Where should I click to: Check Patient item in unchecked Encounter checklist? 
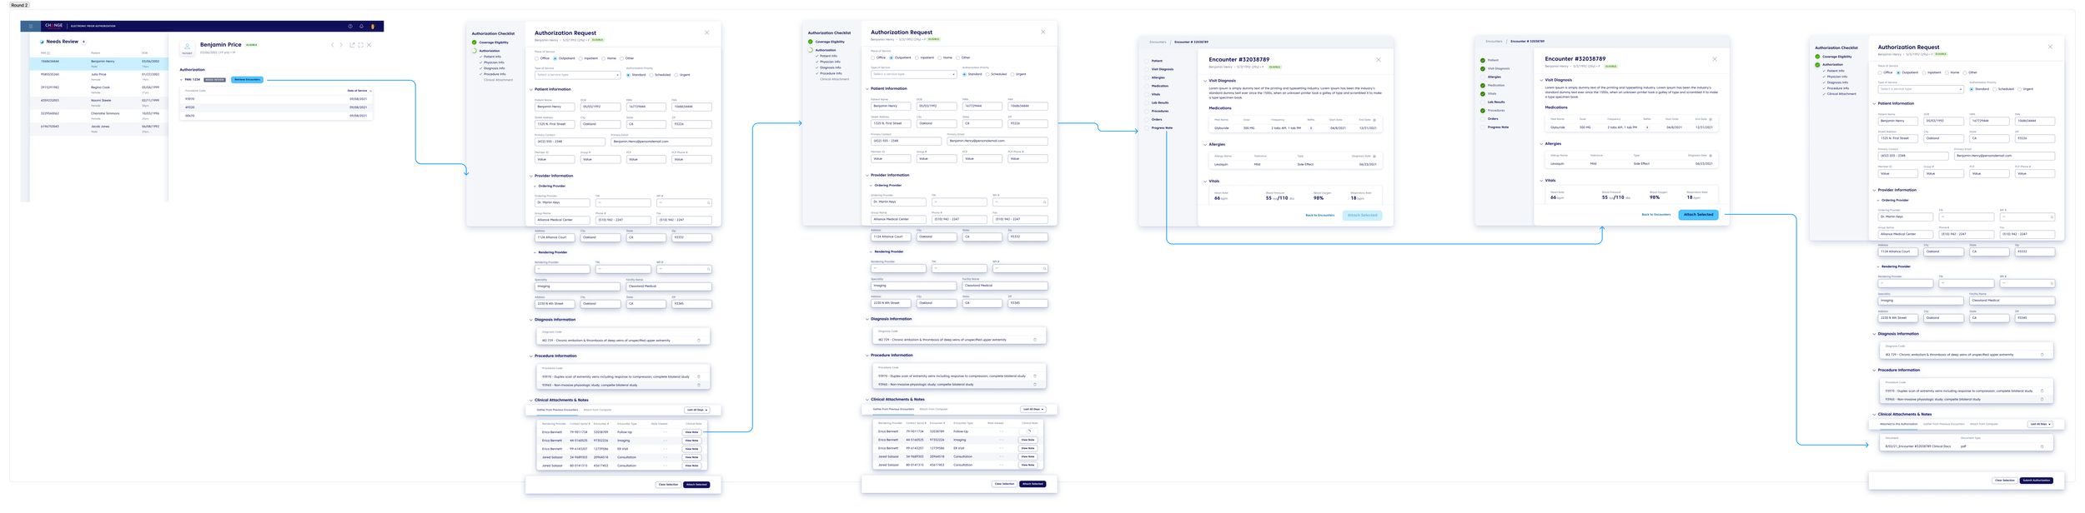(1148, 61)
